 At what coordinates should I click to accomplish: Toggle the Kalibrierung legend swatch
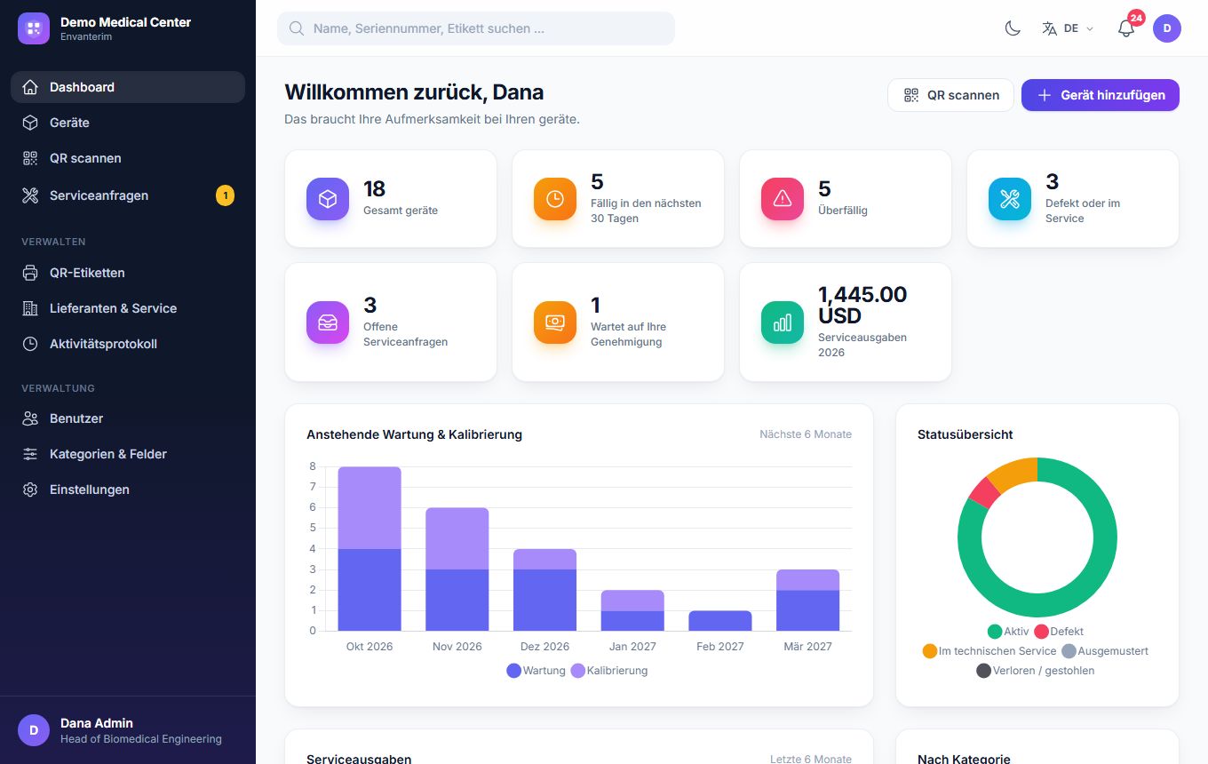pos(578,671)
